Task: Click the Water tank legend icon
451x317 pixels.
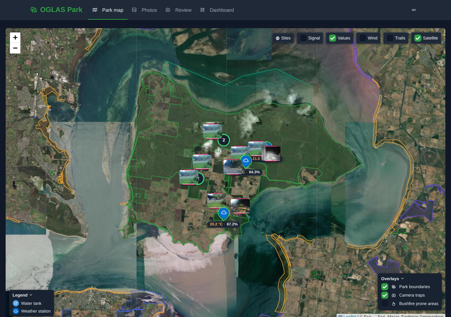Action: pos(16,303)
